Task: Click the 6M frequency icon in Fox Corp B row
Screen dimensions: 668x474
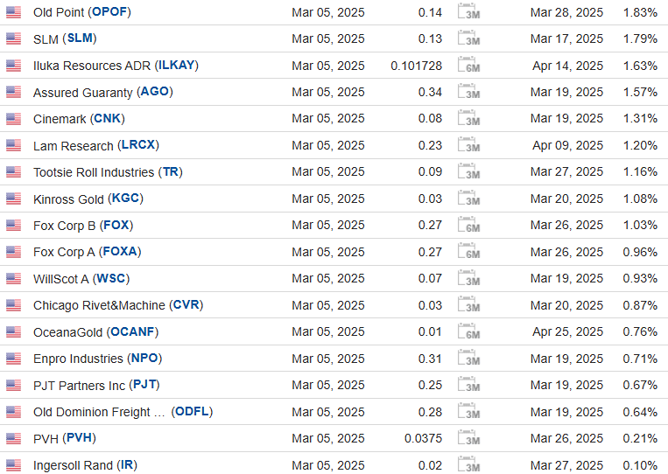Action: point(470,226)
